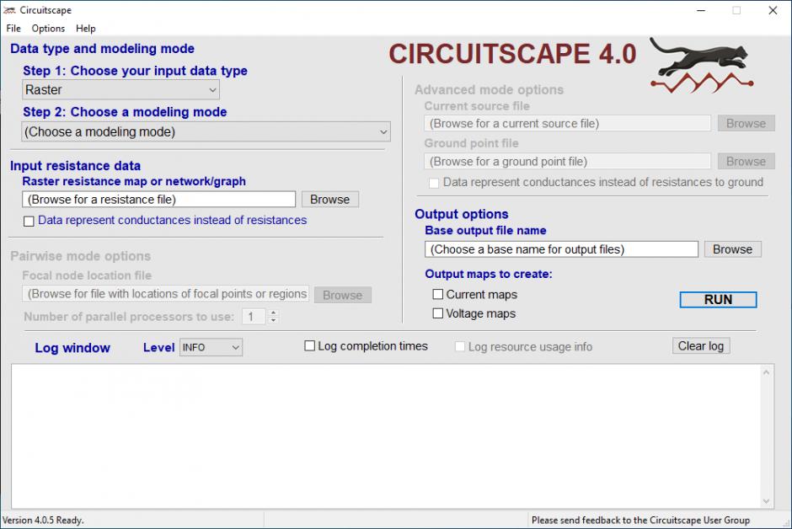
Task: Minimize the Circuitscape window
Action: pyautogui.click(x=701, y=10)
